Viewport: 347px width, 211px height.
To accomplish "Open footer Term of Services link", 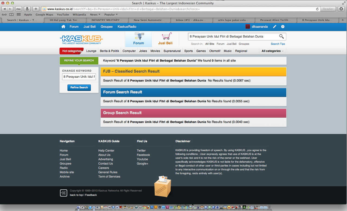I will (x=109, y=177).
